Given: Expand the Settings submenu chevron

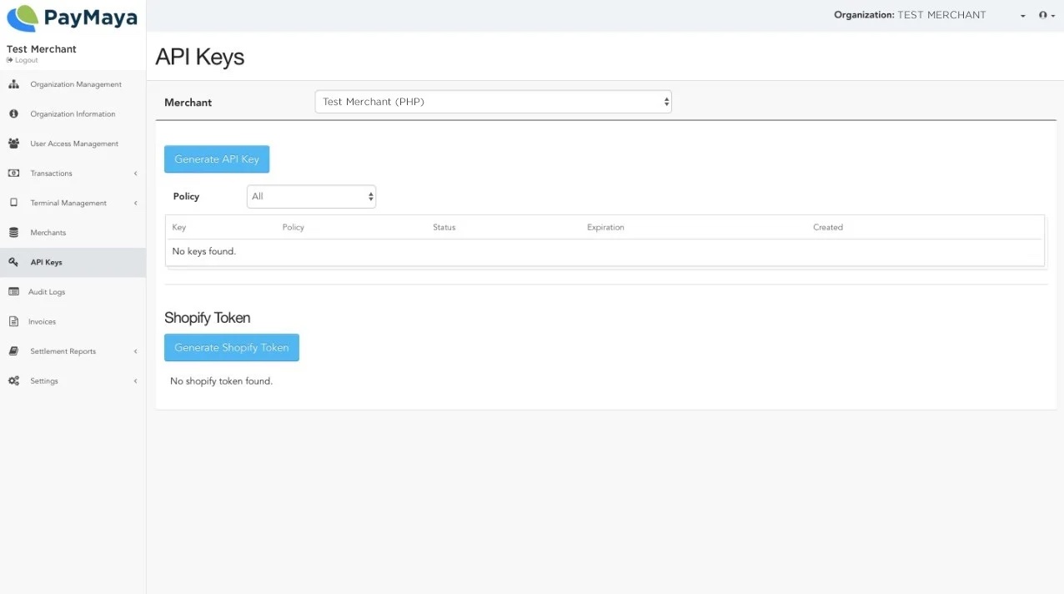Looking at the screenshot, I should [135, 381].
